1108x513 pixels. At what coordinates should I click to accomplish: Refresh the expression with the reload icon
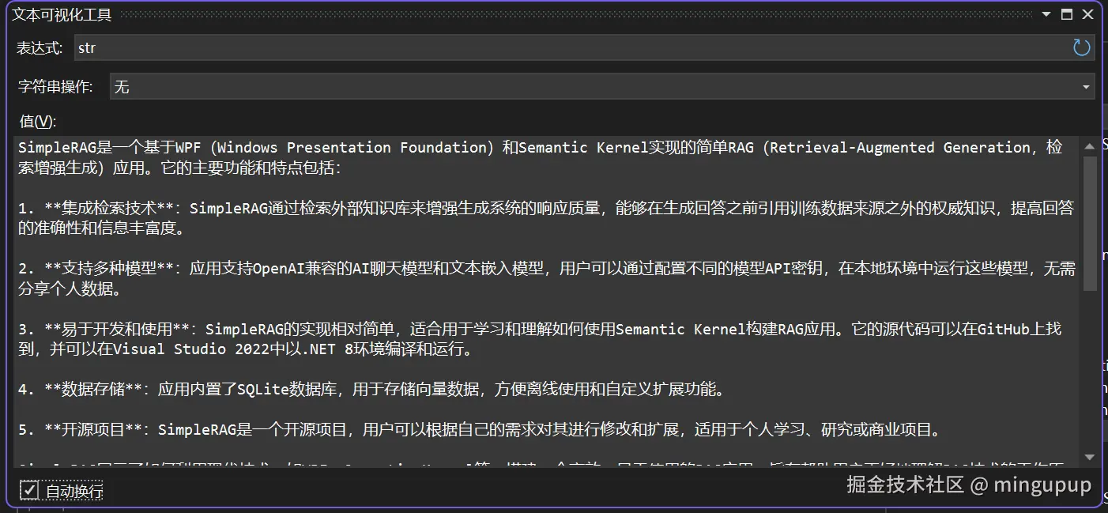tap(1081, 47)
